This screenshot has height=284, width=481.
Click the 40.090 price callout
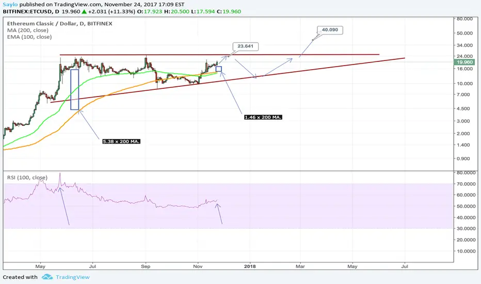[x=330, y=30]
